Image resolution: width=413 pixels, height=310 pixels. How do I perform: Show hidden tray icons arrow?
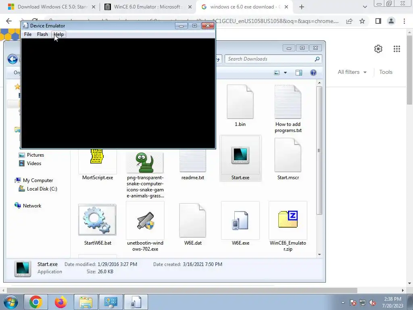343,302
